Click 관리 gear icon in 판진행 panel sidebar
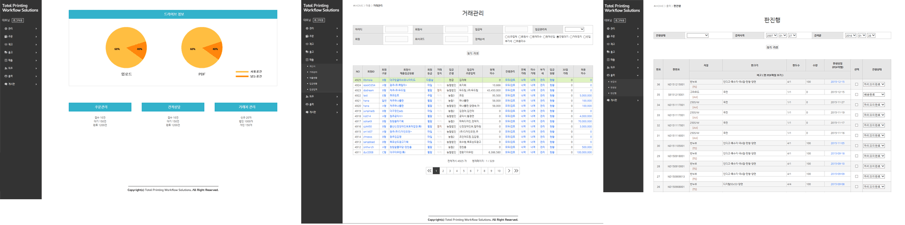Screen dimensions: 905x225 [x=608, y=29]
